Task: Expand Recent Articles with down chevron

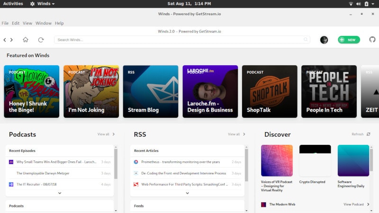Action: (187, 193)
